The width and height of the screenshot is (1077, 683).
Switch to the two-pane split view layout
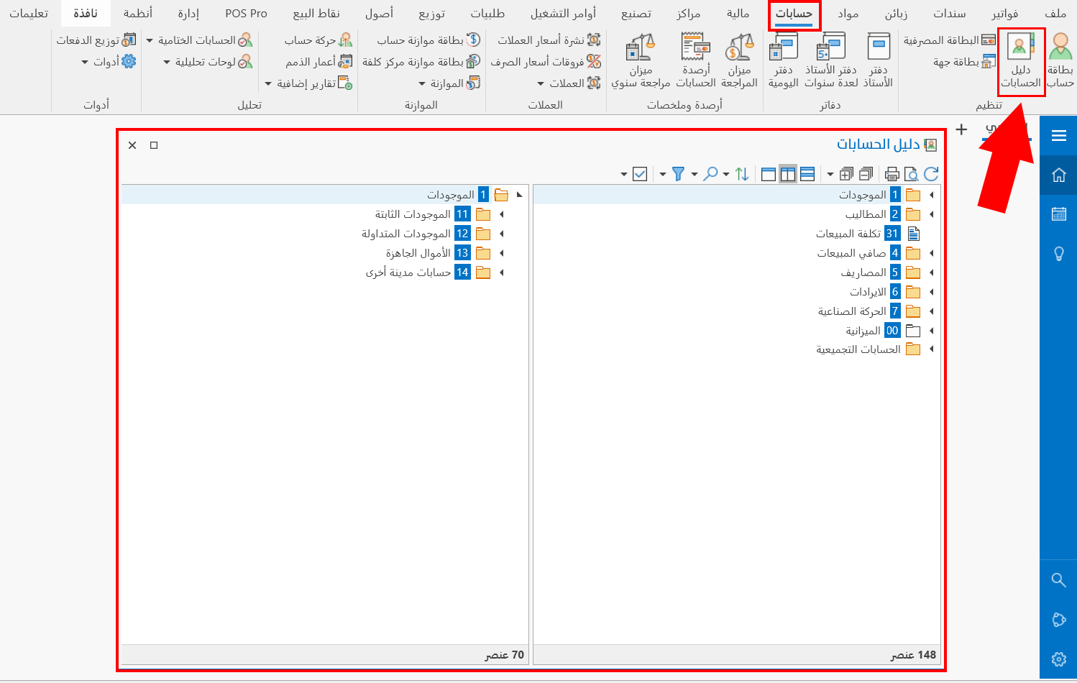tap(788, 174)
